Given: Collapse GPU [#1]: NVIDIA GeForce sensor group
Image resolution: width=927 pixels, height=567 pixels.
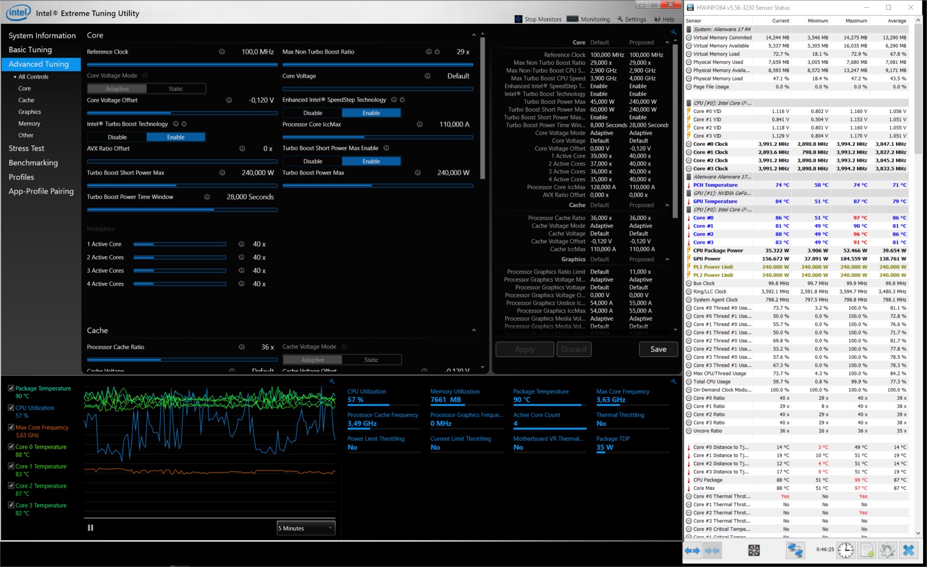Looking at the screenshot, I should (689, 193).
